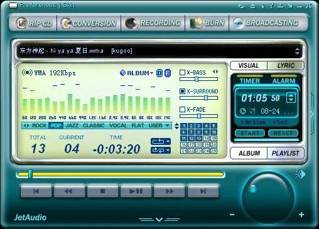Click the timer time up/down stepper
The height and width of the screenshot is (229, 319).
point(291,98)
